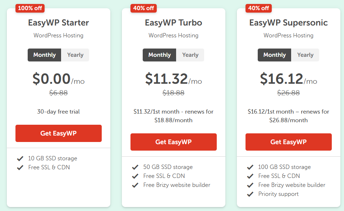Click checkmark icon beside Starter's 10 GB SSD storage
The height and width of the screenshot is (211, 344).
[20, 159]
